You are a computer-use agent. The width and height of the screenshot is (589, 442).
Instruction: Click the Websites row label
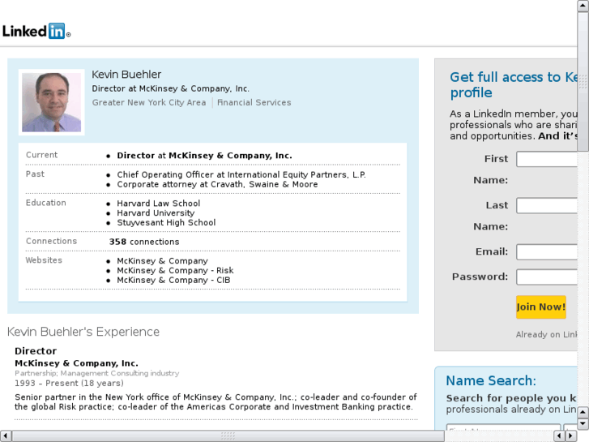[44, 260]
